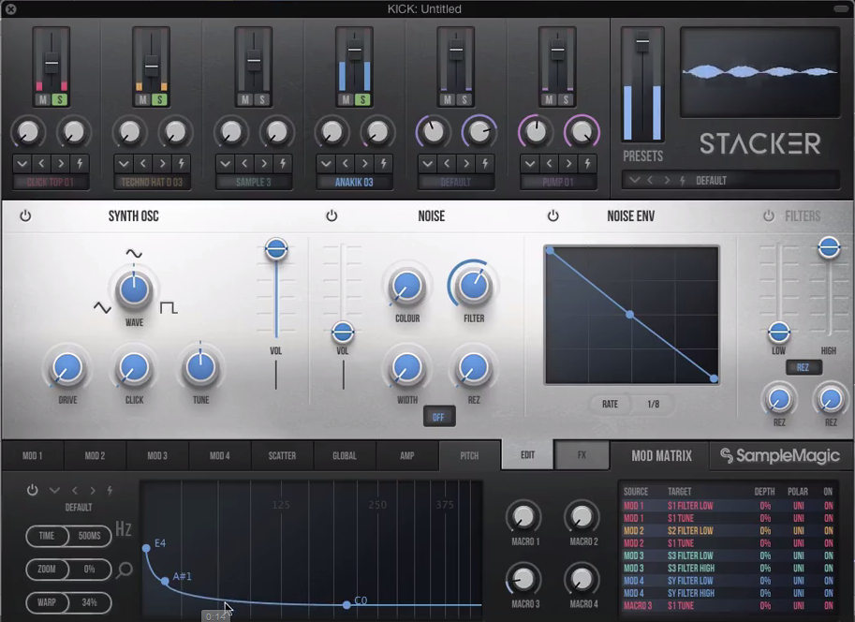Adjust the LOW filter slider handle
The image size is (855, 622).
click(x=779, y=332)
